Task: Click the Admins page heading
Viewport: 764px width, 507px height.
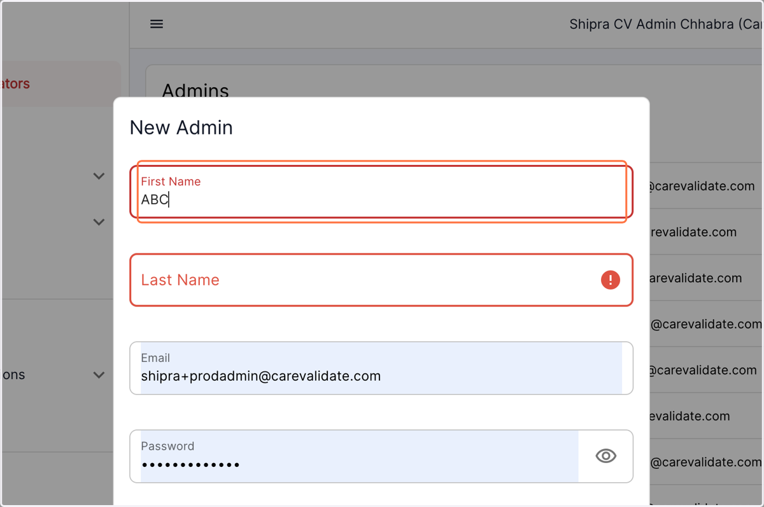Action: click(195, 90)
